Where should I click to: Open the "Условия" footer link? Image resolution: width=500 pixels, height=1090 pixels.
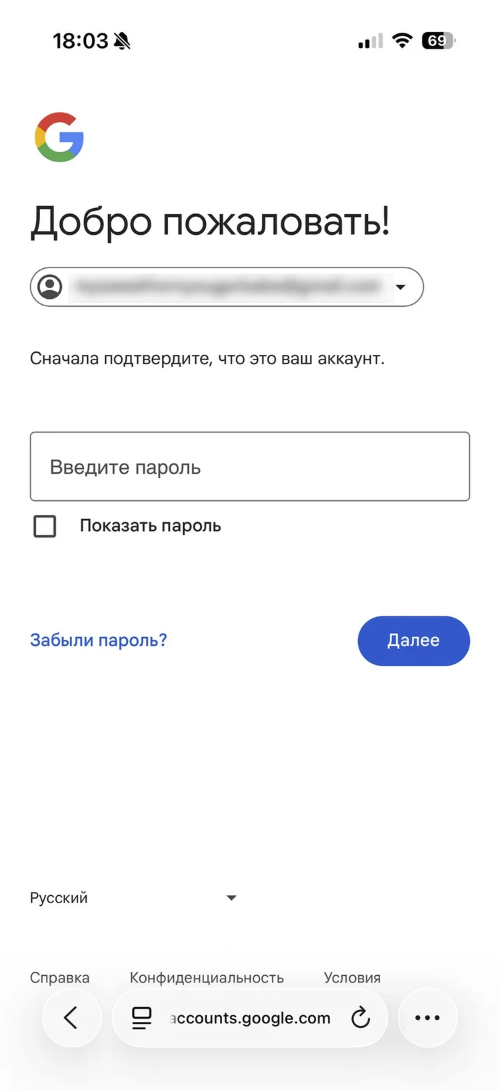tap(352, 977)
